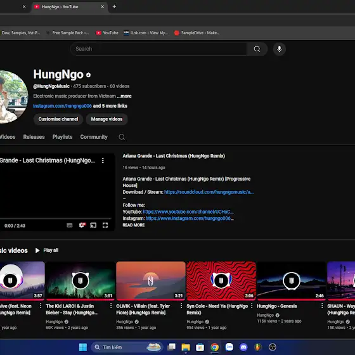Open iLok.com bookmark

pyautogui.click(x=146, y=33)
